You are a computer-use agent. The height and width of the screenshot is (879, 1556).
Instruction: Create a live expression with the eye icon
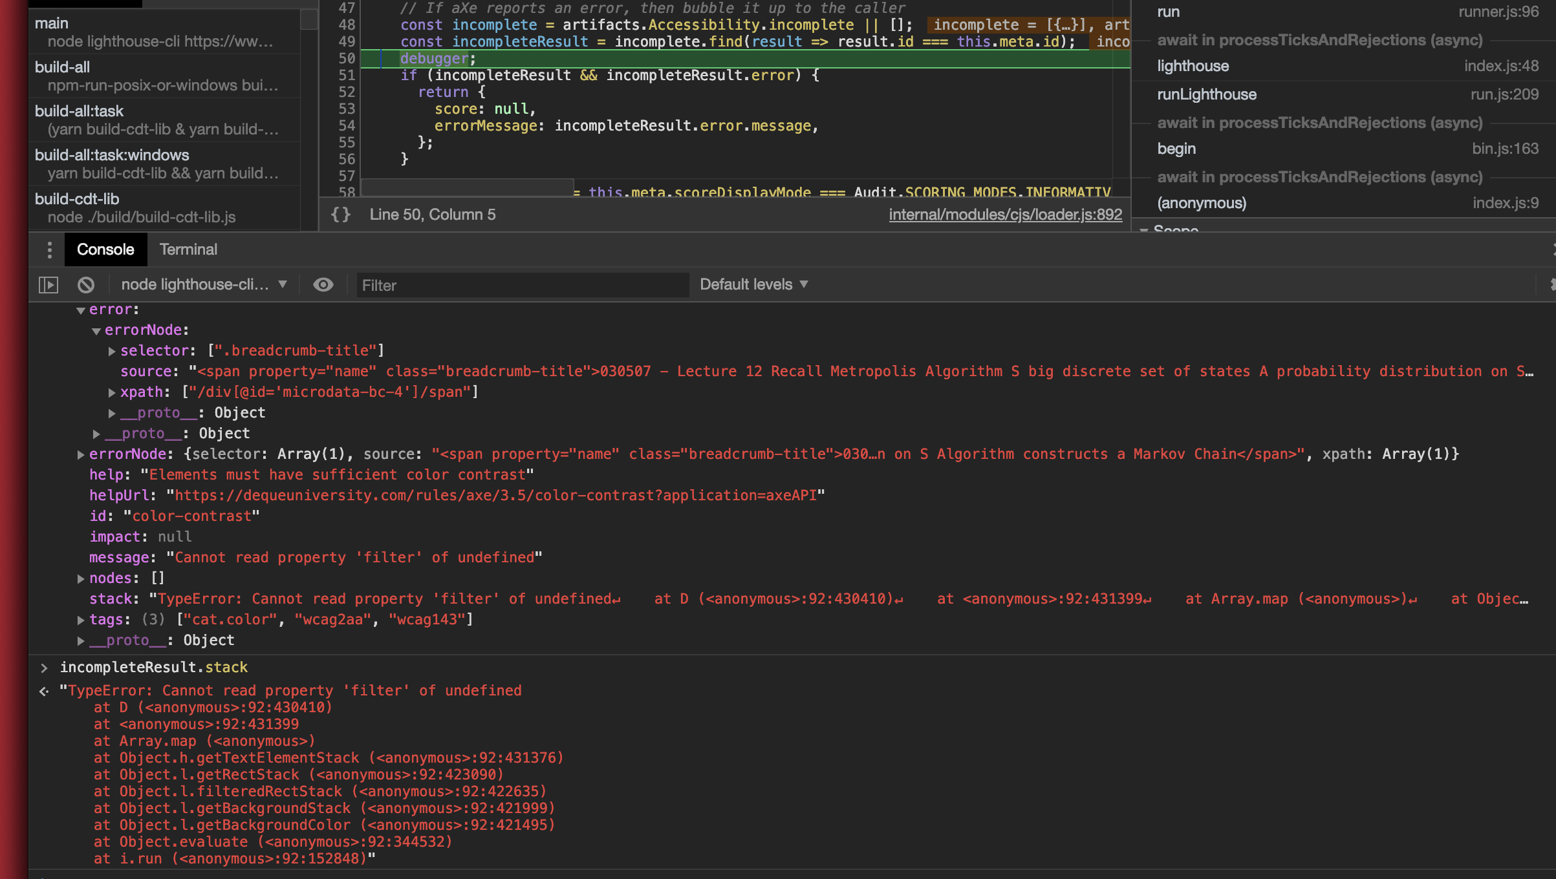point(323,284)
